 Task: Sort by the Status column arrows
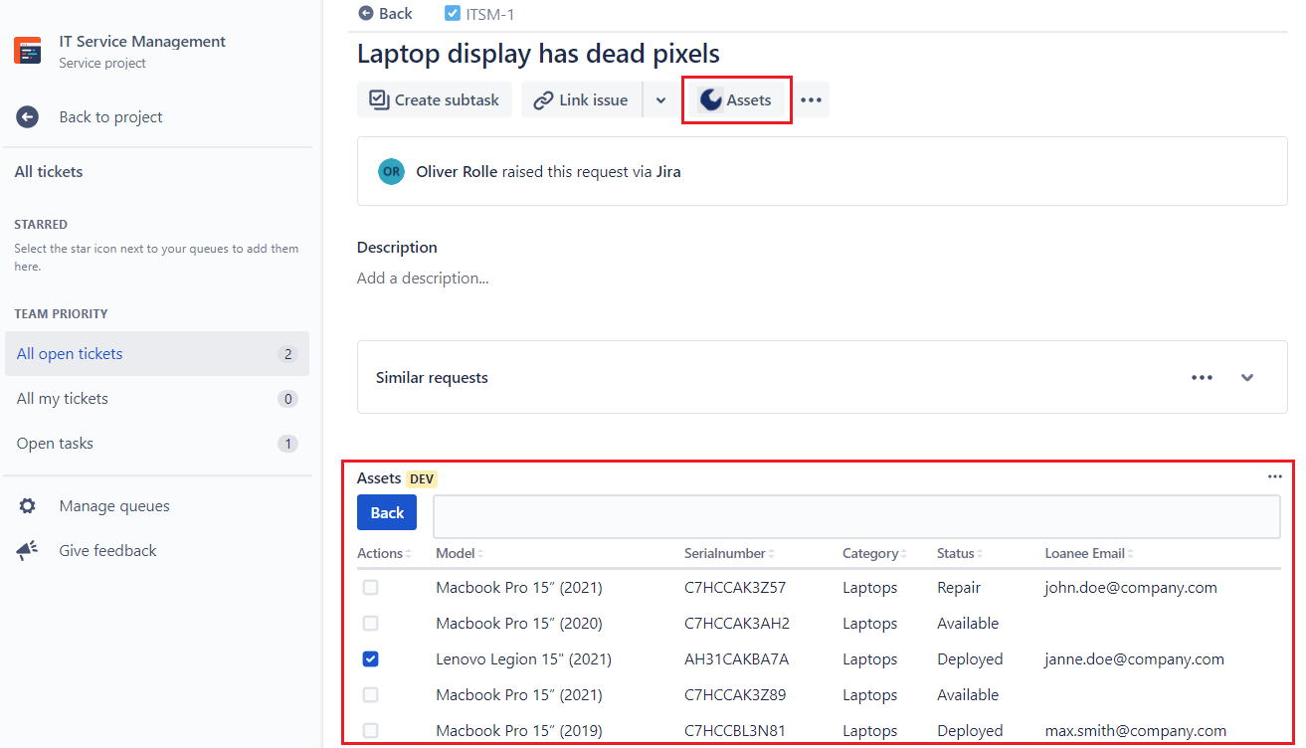point(981,554)
